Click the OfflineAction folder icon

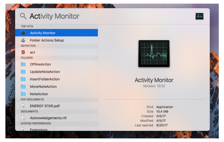23,64
